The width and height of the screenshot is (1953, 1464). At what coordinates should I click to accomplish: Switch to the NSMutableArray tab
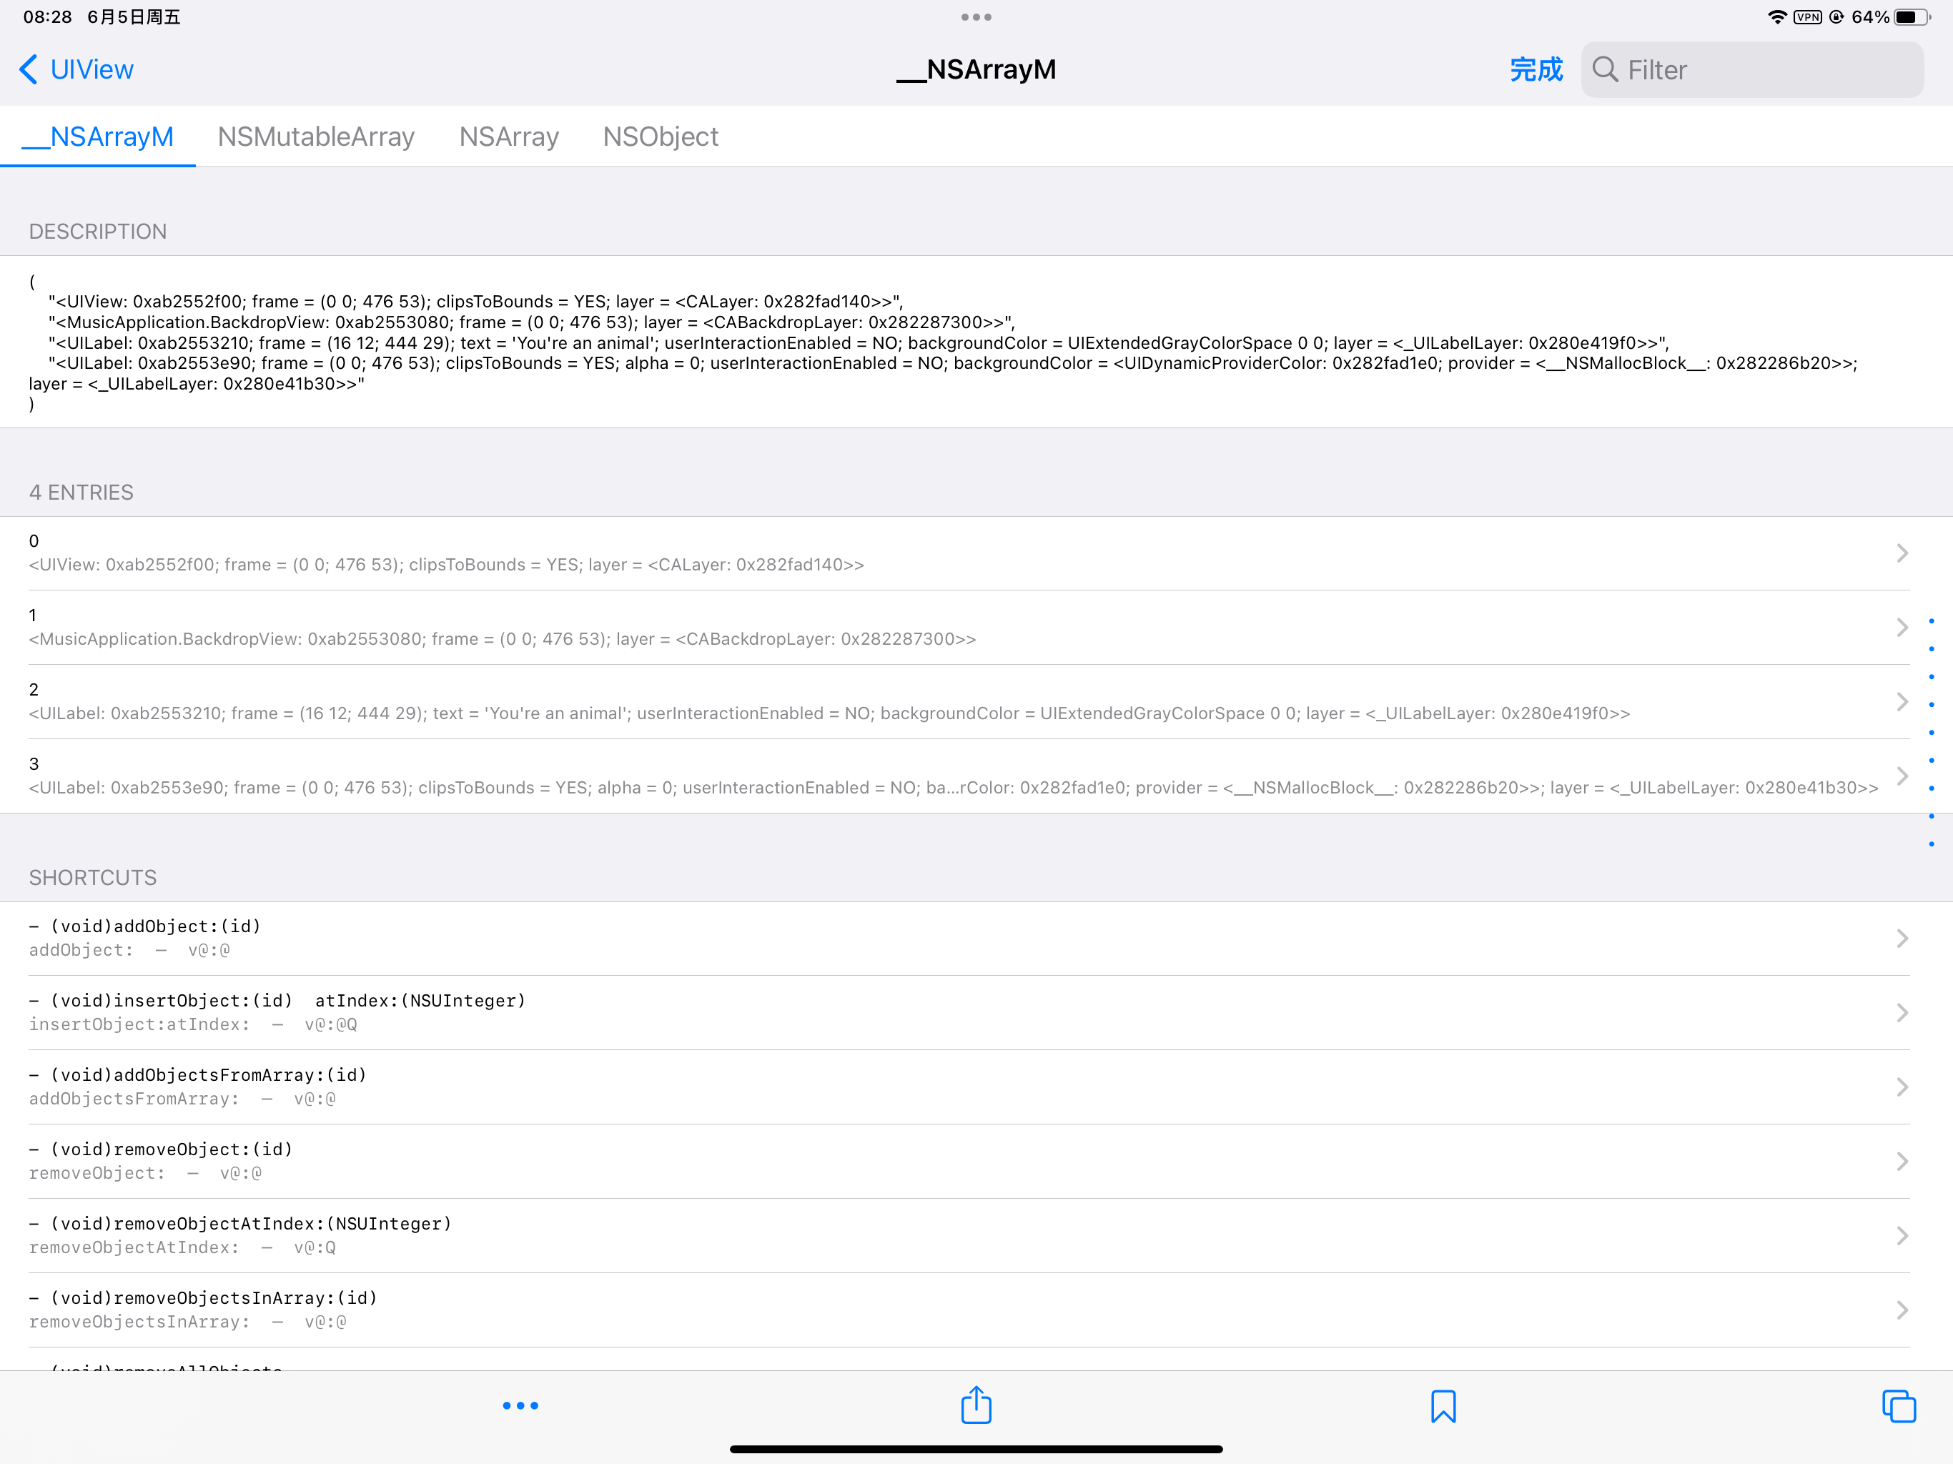tap(316, 137)
